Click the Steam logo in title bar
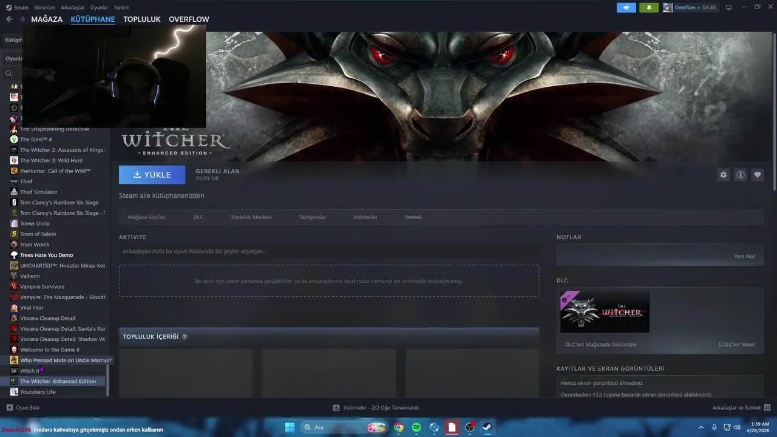This screenshot has width=777, height=437. [x=8, y=7]
